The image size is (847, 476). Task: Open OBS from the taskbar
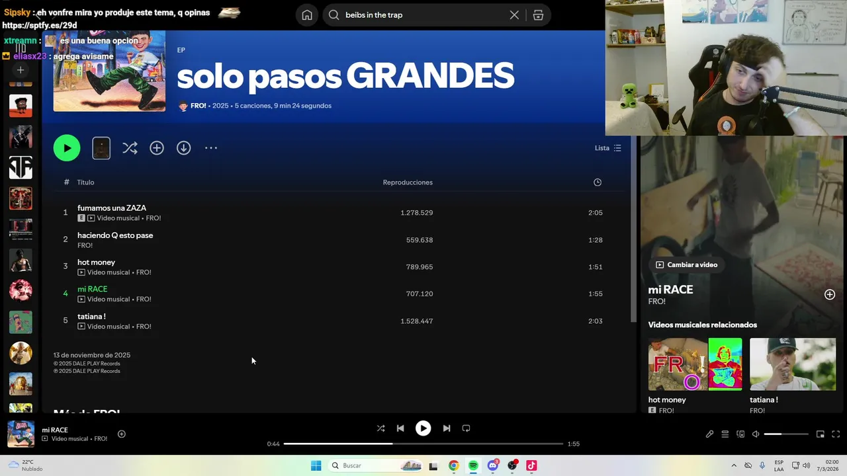click(x=512, y=465)
